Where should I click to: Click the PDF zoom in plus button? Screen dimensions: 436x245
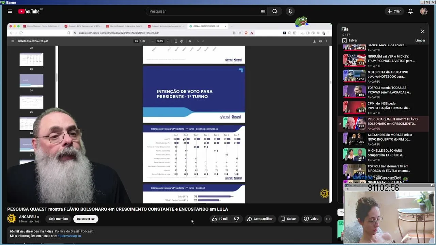pos(168,41)
